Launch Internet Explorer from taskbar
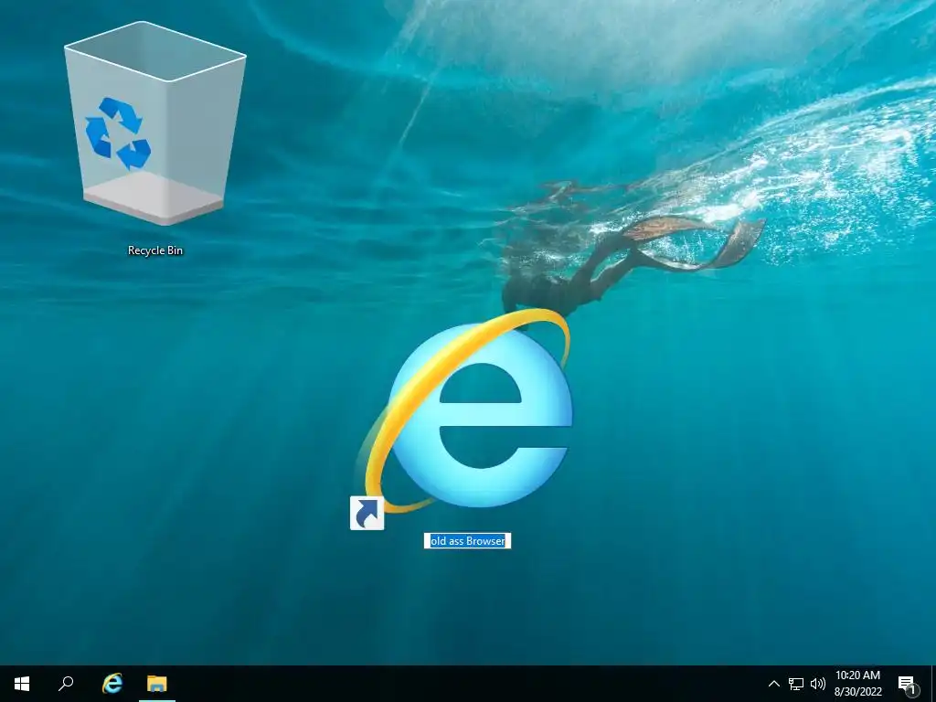The image size is (936, 702). (112, 684)
